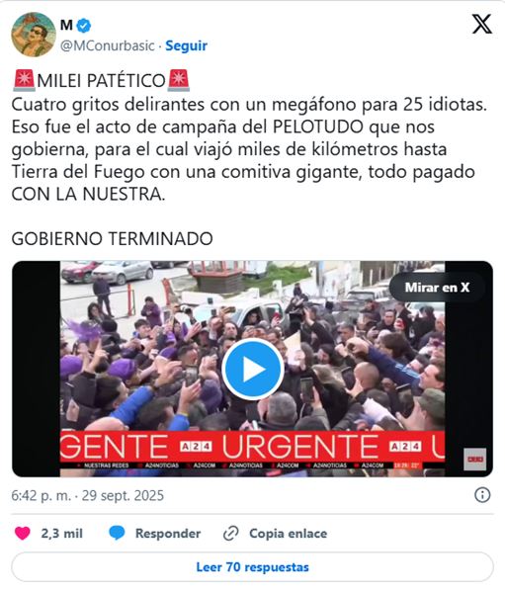505x593 pixels.
Task: Click the display name M
Action: (66, 26)
